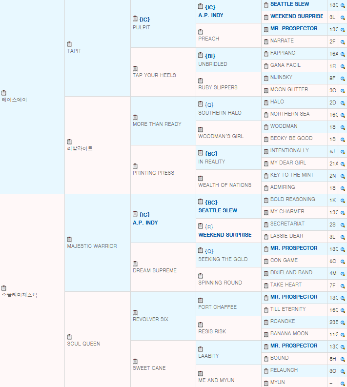Open the WEEKEND SURPRISE link in the last column
The width and height of the screenshot is (347, 387).
point(297,16)
